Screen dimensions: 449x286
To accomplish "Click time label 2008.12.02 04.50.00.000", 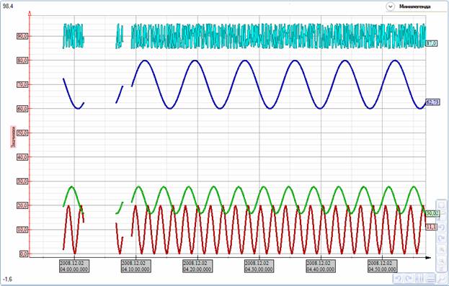I will [382, 266].
